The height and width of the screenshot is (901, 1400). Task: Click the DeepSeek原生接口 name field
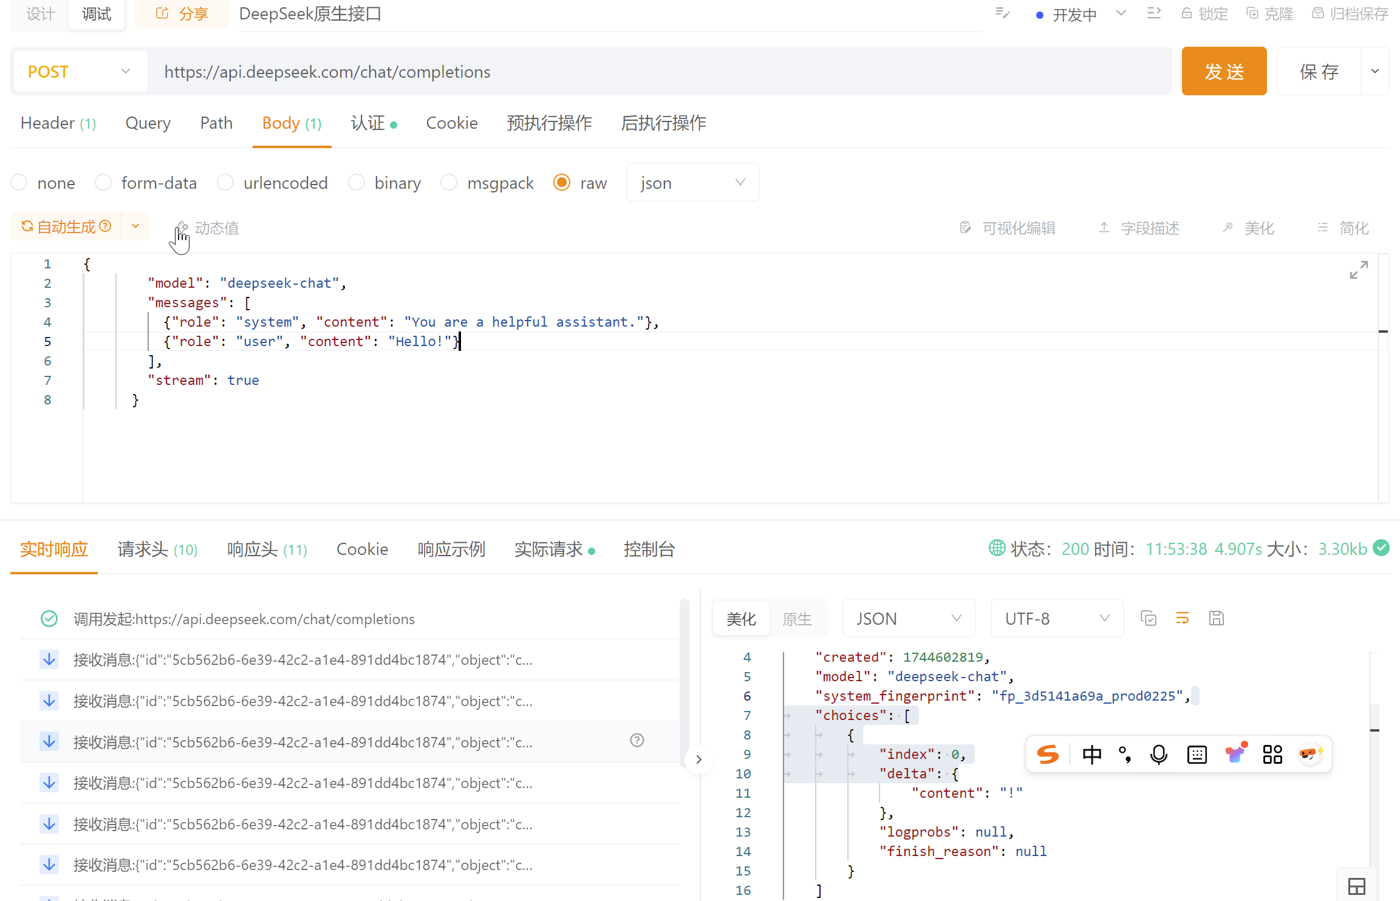[610, 15]
